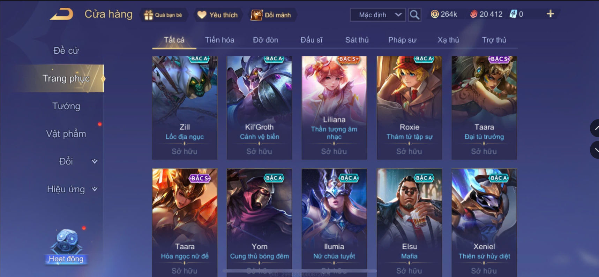
Task: Tap the golden back arrow icon
Action: pos(62,14)
